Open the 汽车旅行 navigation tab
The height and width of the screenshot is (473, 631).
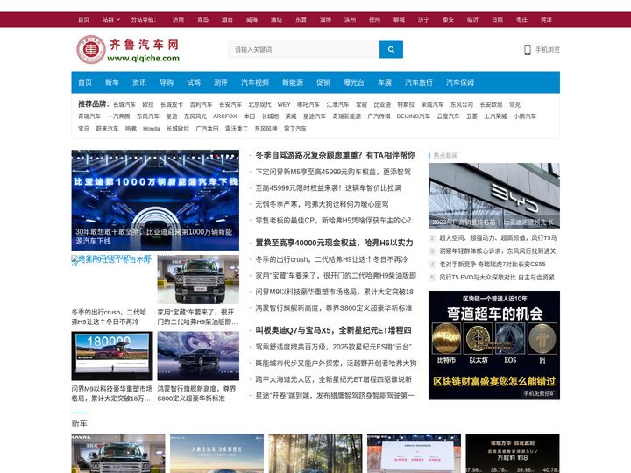(x=419, y=82)
